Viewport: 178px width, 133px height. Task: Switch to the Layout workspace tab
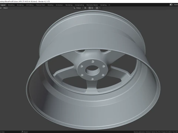click(3, 5)
